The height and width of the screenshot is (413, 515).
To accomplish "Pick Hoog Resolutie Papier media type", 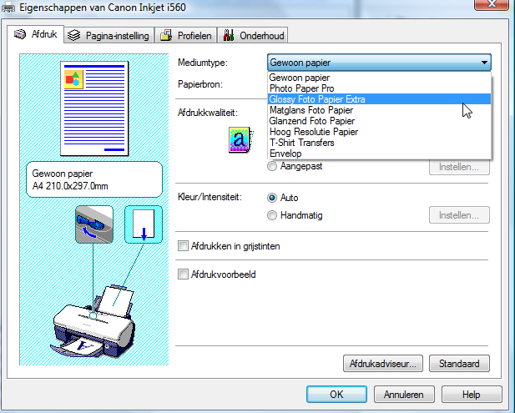I will [x=313, y=132].
